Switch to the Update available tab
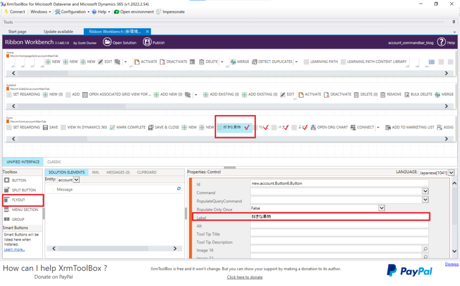 pyautogui.click(x=58, y=31)
